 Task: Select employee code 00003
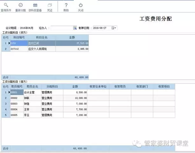17,104
